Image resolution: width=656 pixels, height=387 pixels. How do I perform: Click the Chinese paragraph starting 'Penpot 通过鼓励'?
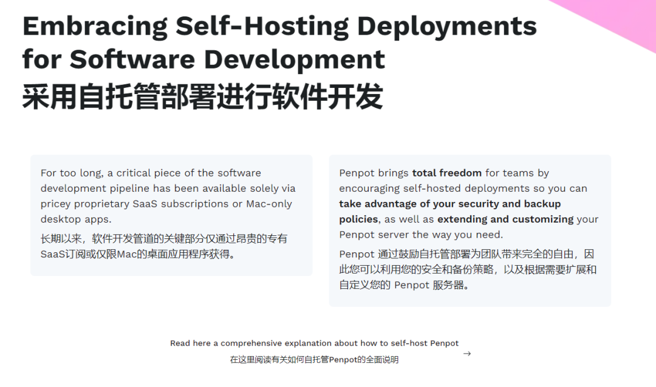click(466, 254)
